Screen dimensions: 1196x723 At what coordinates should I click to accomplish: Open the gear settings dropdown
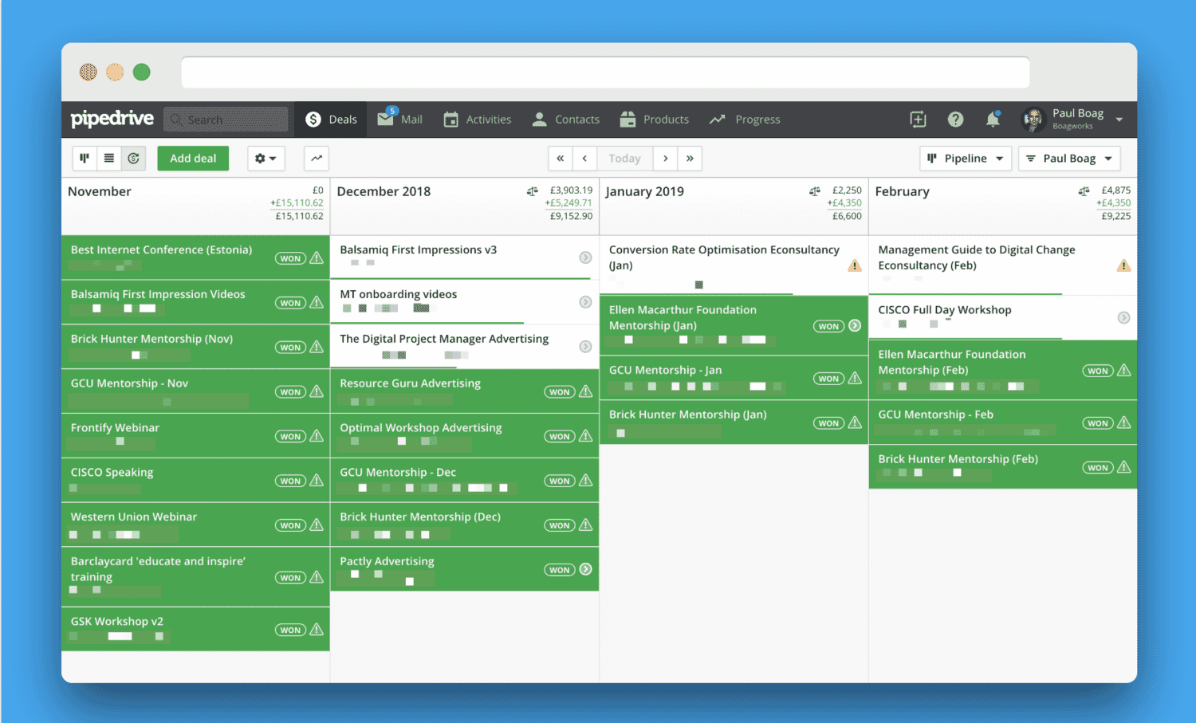[266, 159]
